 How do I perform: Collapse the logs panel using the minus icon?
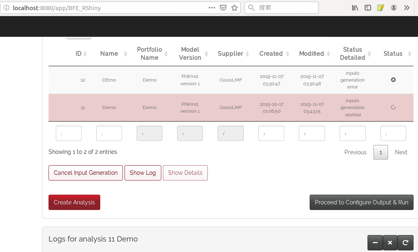click(x=375, y=243)
